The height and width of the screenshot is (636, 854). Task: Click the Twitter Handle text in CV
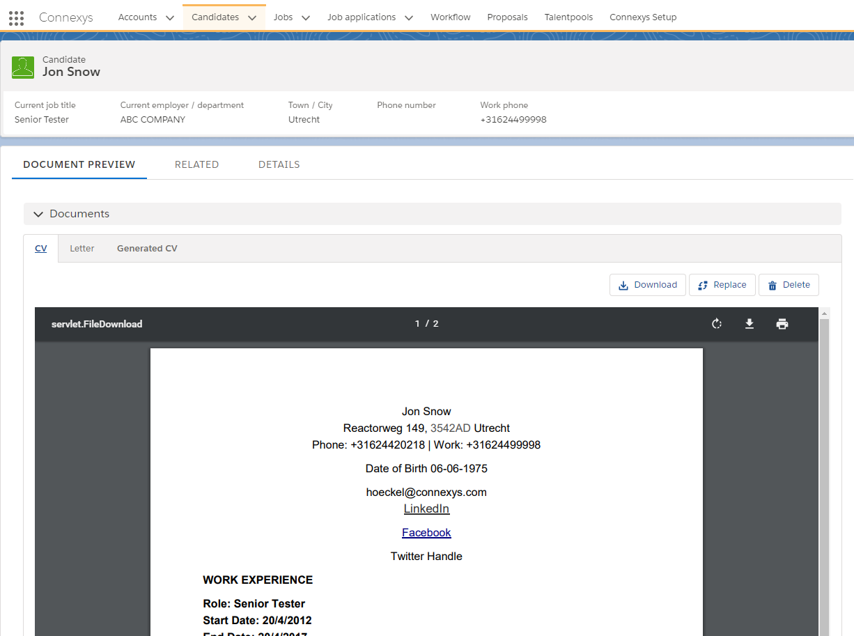click(x=426, y=557)
